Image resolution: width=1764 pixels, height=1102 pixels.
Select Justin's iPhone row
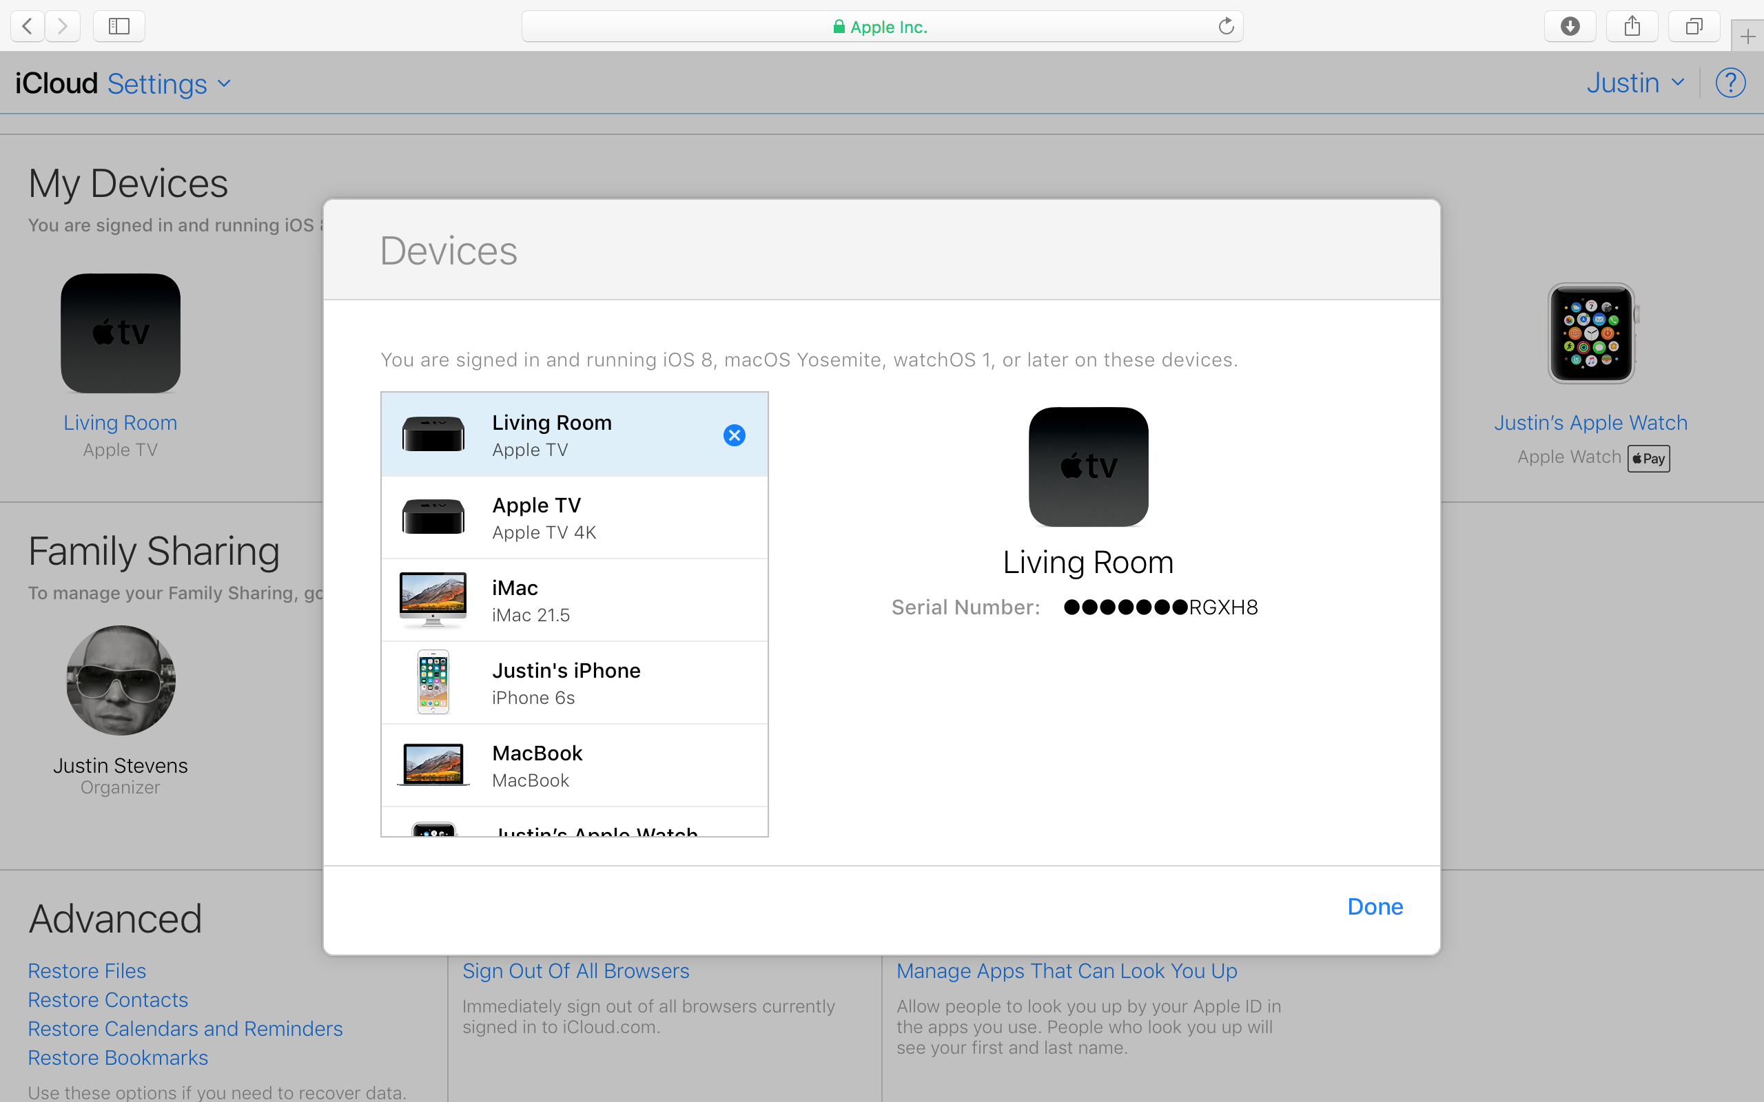click(575, 683)
